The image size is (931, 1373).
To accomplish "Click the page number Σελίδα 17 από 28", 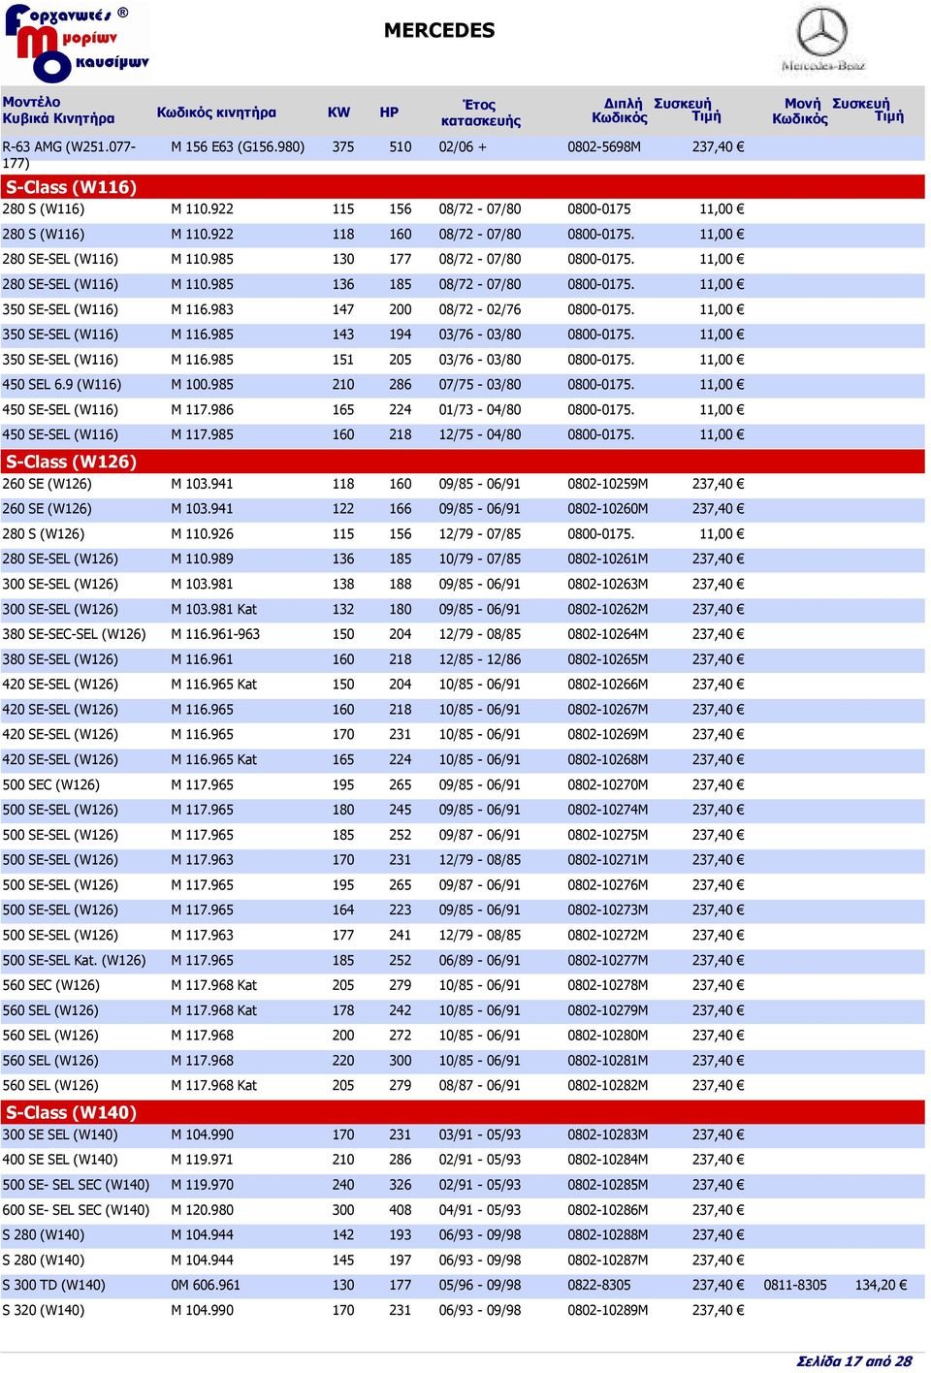I will click(854, 1361).
